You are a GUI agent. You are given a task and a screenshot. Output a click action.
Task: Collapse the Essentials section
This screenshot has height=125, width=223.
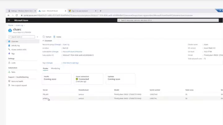coord(47,41)
